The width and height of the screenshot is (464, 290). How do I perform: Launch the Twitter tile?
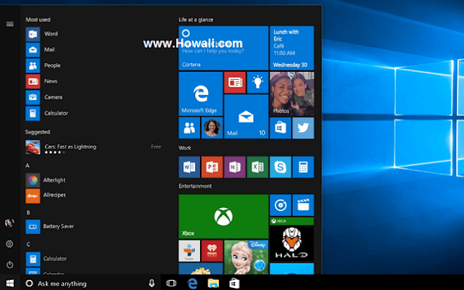click(x=303, y=128)
